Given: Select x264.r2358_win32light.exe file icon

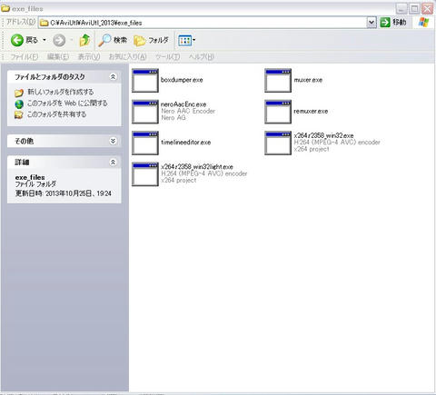Looking at the screenshot, I should click(145, 173).
